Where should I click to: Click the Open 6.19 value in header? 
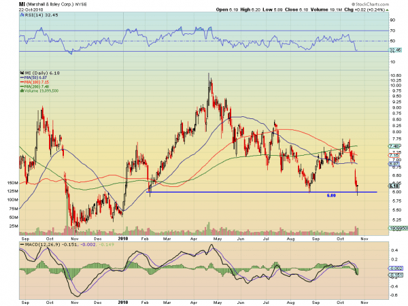click(x=227, y=10)
